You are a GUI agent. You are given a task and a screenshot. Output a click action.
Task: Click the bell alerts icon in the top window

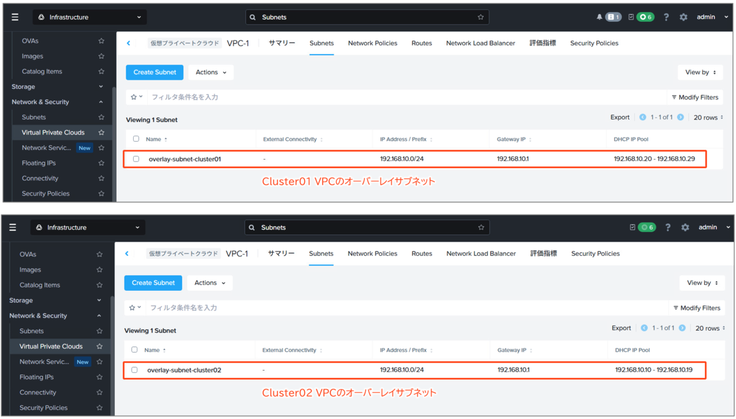(599, 17)
